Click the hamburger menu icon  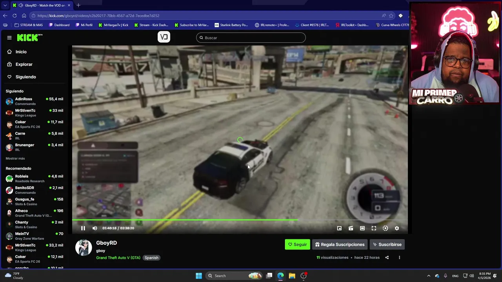click(x=9, y=38)
